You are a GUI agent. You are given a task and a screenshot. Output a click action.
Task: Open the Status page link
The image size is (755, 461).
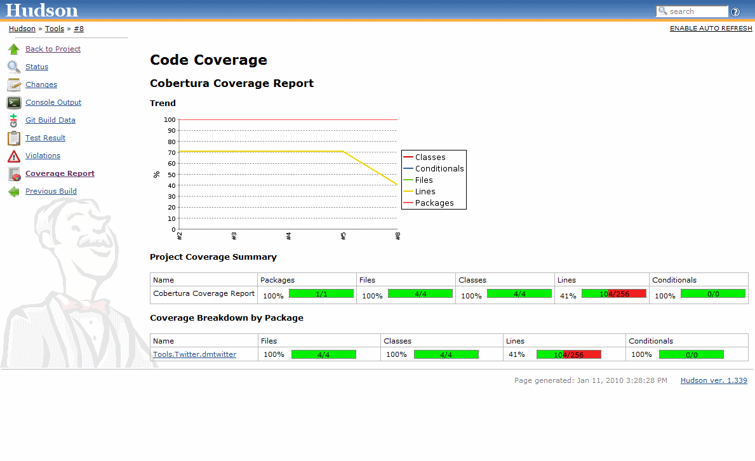(37, 67)
